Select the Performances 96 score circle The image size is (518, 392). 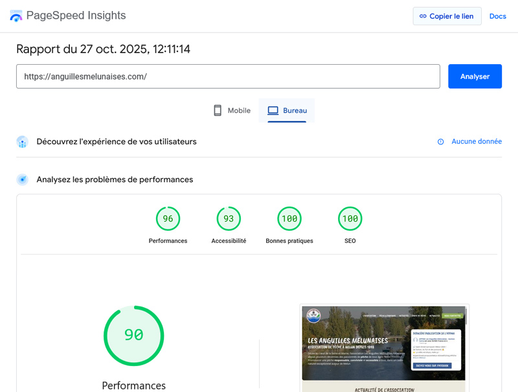[x=168, y=218]
